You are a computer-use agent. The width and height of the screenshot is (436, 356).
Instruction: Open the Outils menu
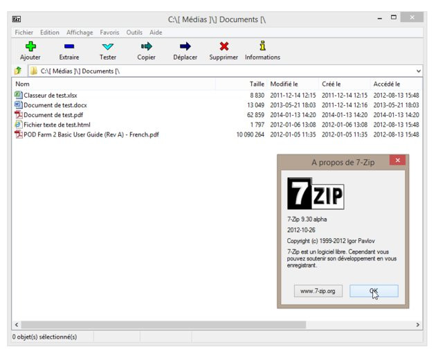coord(134,33)
